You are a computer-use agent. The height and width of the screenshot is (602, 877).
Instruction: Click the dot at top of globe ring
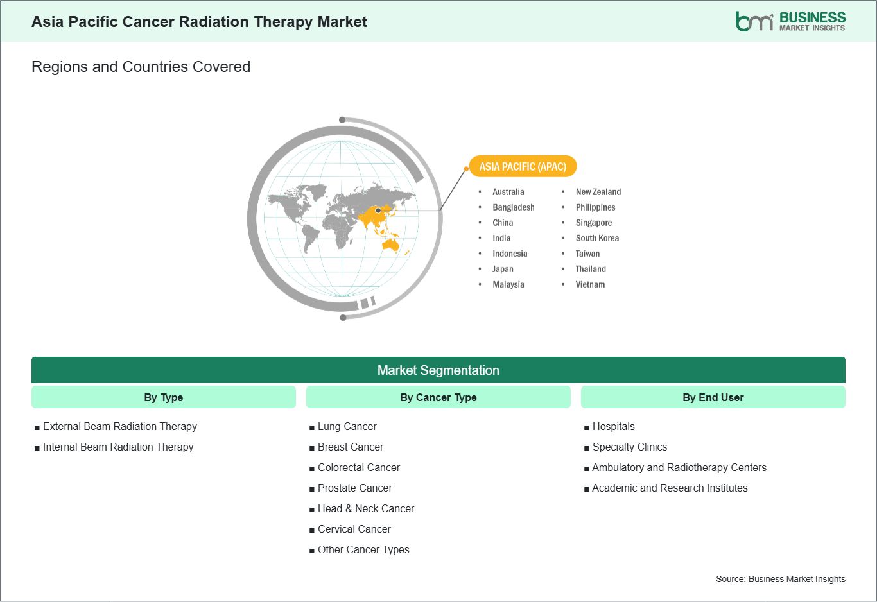pos(342,120)
